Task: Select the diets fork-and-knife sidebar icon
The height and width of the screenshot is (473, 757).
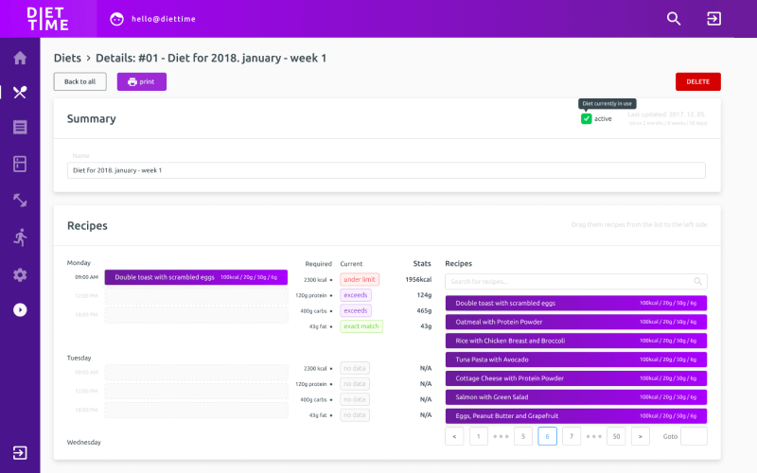Action: coord(20,92)
